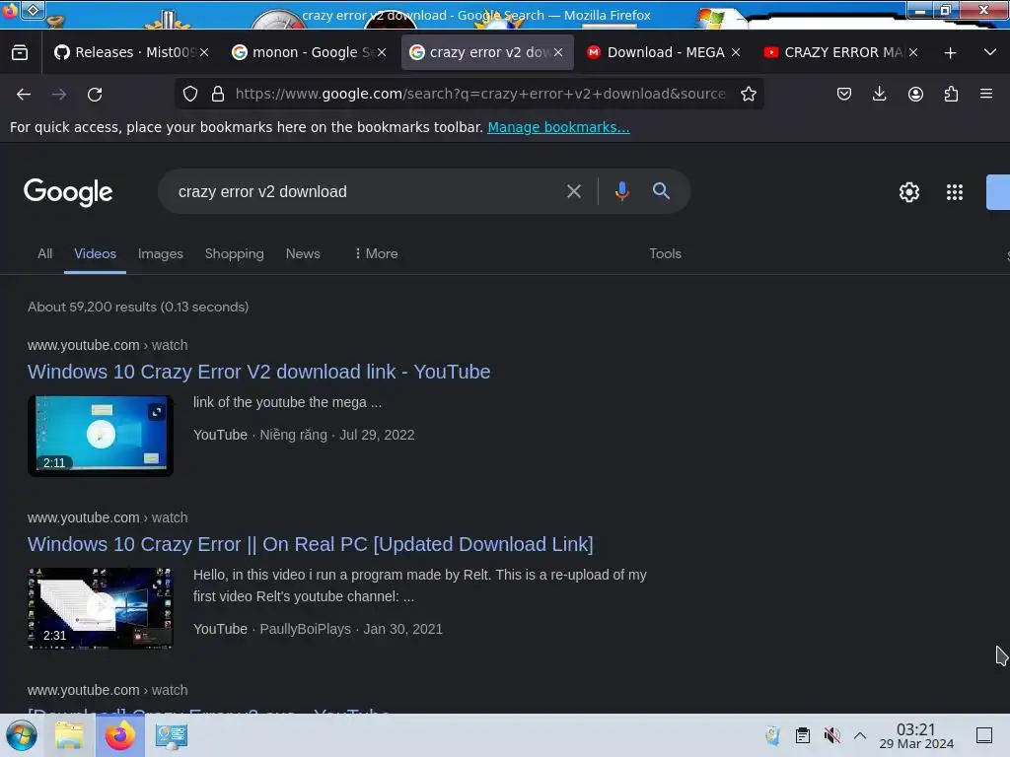Bookmark this page with star icon
The height and width of the screenshot is (757, 1010).
point(748,94)
